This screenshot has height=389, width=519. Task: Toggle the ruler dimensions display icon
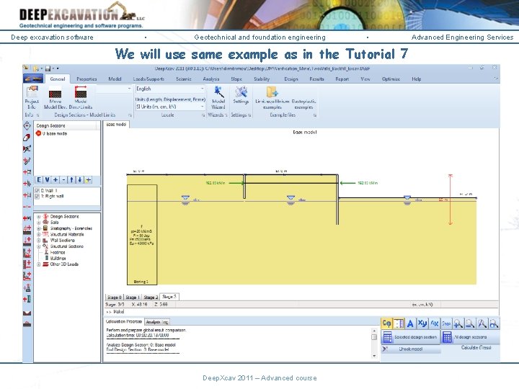tap(399, 323)
